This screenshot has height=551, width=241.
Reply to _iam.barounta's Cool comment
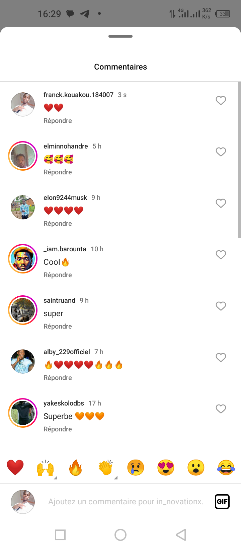[x=58, y=275]
